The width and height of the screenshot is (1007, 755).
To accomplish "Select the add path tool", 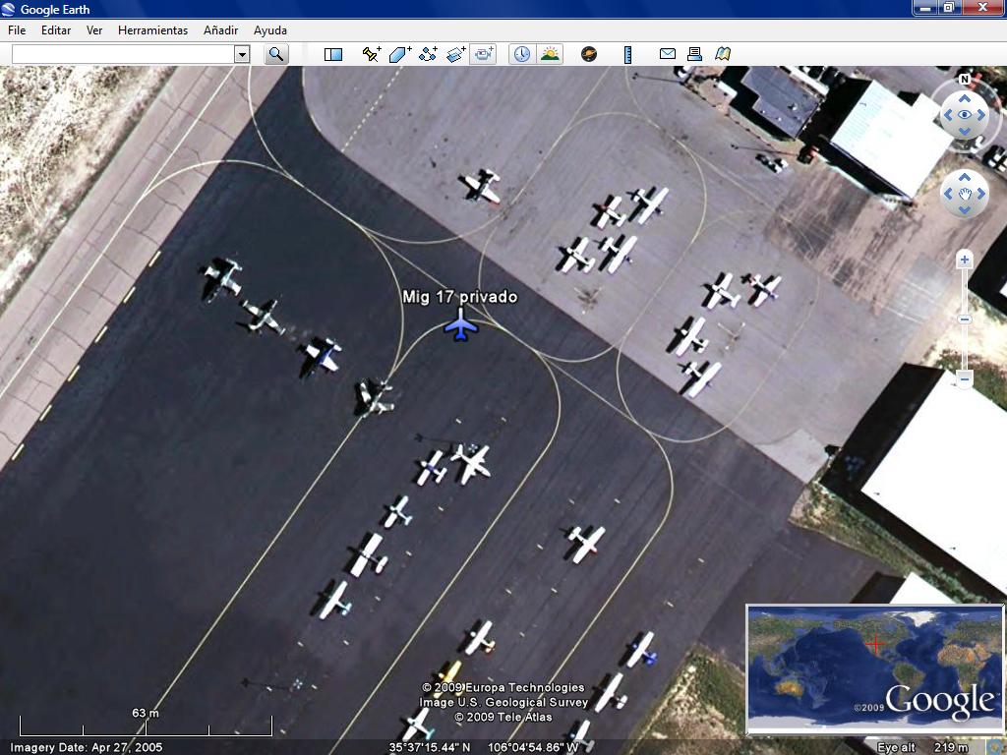I will pyautogui.click(x=428, y=54).
